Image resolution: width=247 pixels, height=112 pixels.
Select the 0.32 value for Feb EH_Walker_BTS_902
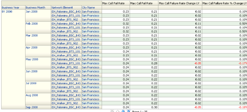click(126, 32)
